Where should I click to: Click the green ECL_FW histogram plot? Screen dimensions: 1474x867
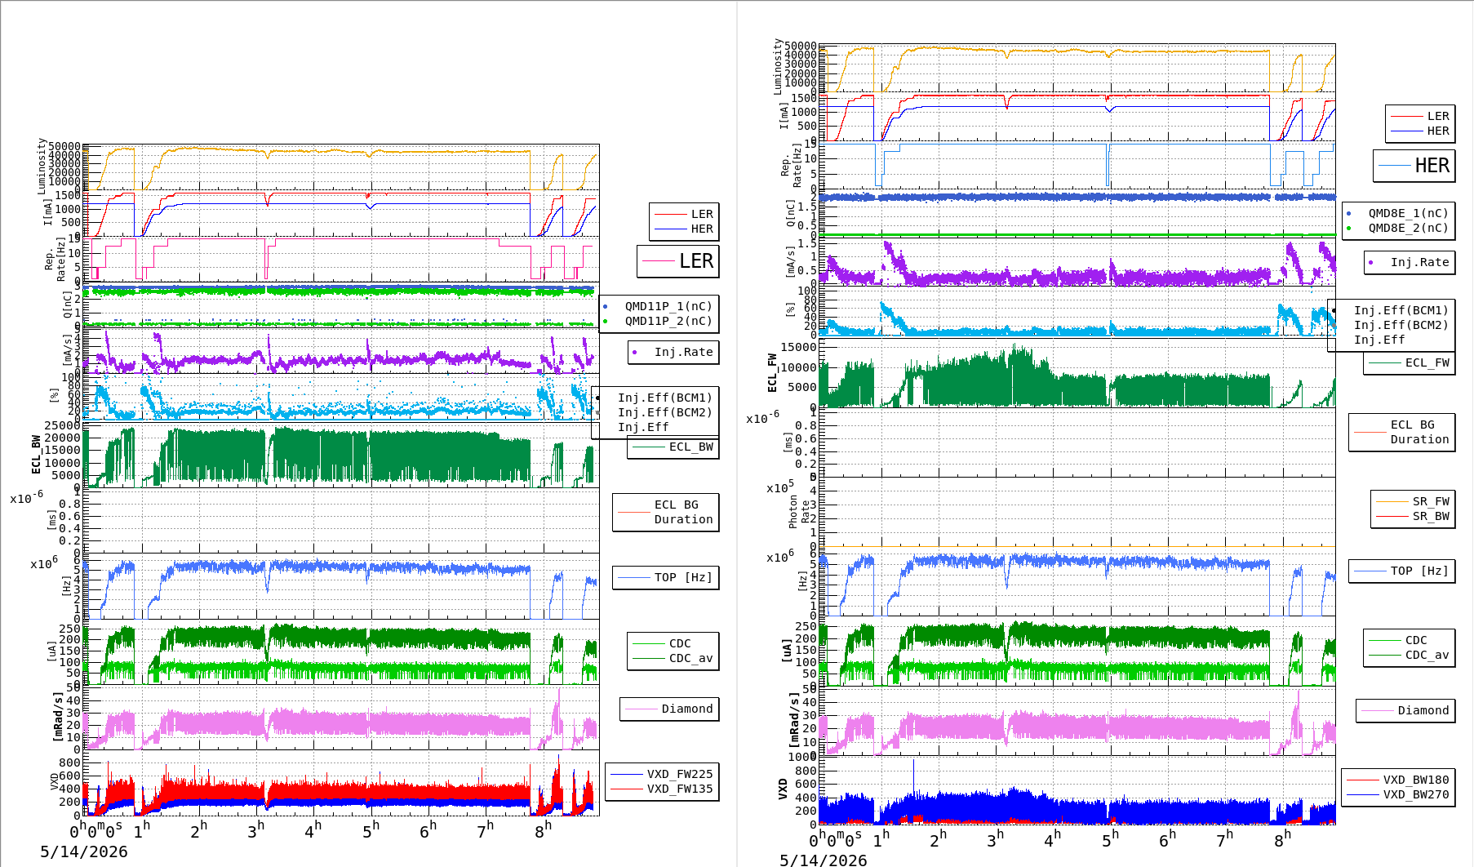(1077, 374)
